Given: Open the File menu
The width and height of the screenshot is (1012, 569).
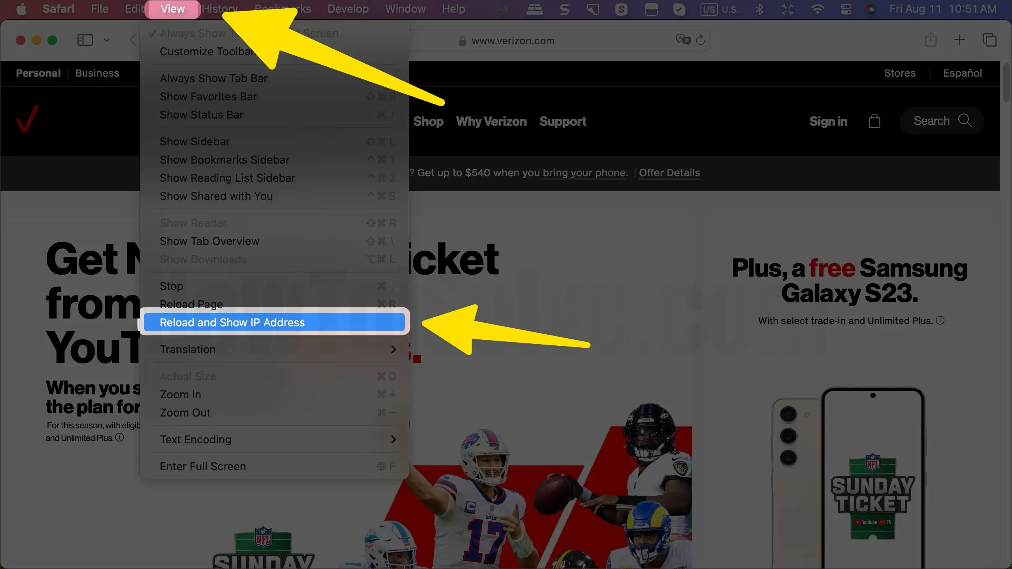Looking at the screenshot, I should pos(99,9).
